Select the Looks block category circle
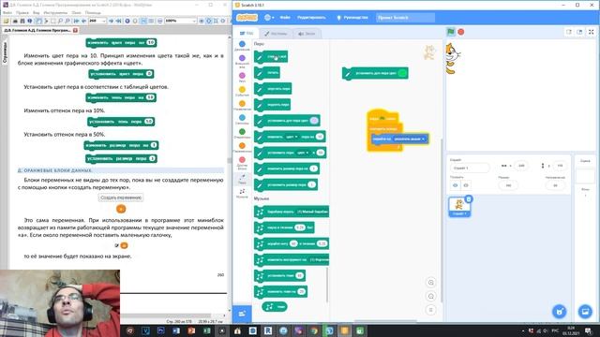This screenshot has height=337, width=600. click(242, 58)
